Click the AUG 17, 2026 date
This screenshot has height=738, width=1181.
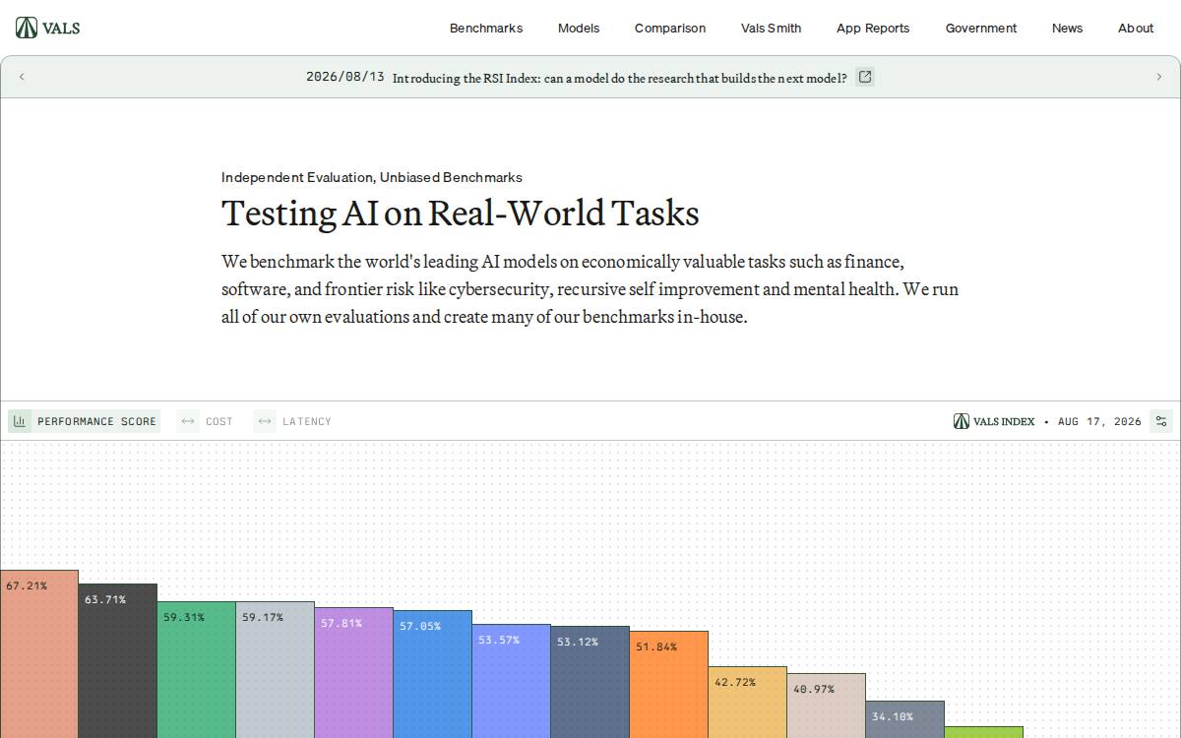[x=1099, y=421]
